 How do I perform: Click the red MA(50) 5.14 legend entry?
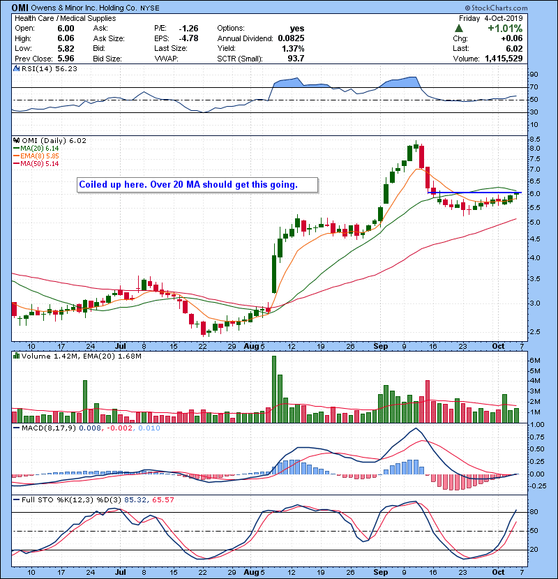pos(36,163)
